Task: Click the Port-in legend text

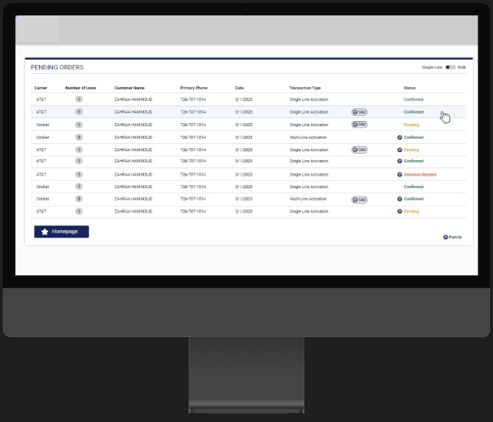Action: click(455, 238)
